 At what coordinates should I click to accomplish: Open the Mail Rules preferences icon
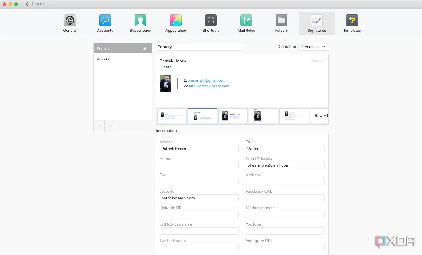(x=246, y=20)
